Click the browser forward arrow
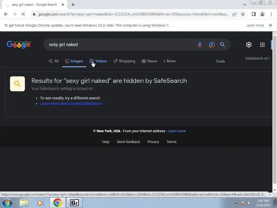This screenshot has width=277, height=208. click(x=15, y=14)
